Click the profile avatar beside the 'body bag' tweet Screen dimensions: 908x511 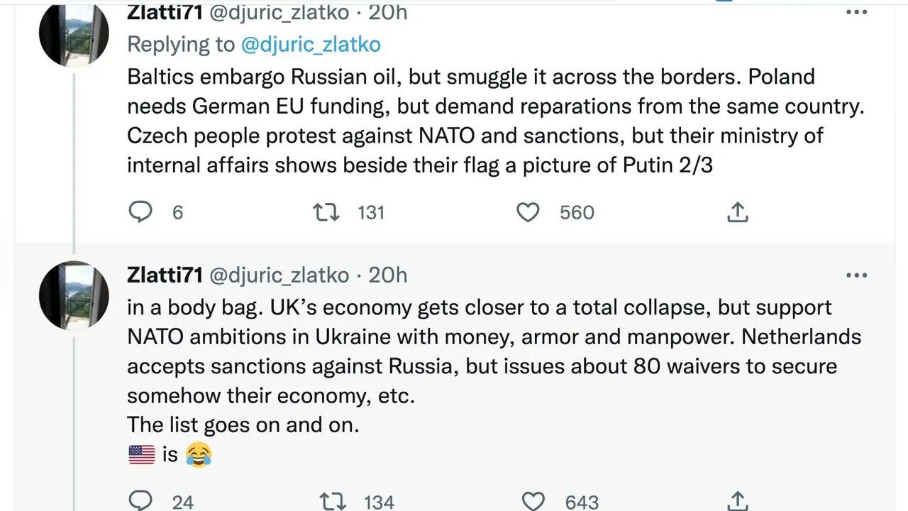(74, 295)
